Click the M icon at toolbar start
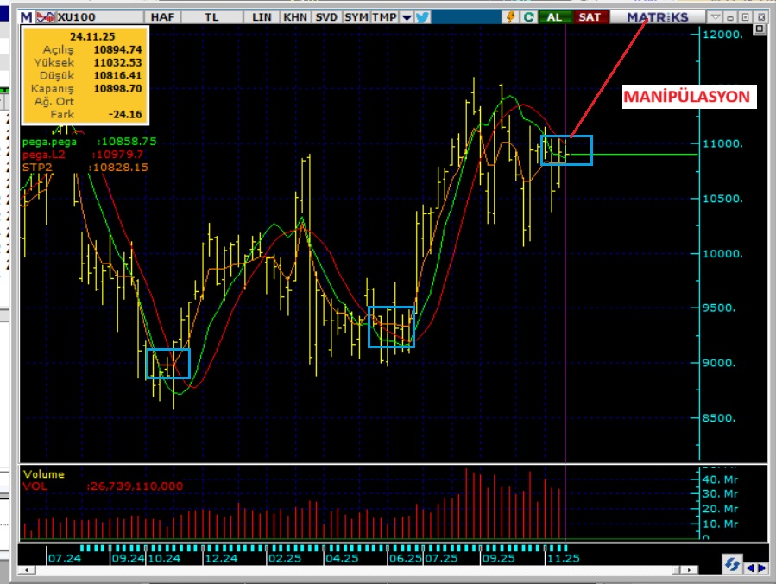The width and height of the screenshot is (776, 584). click(27, 17)
